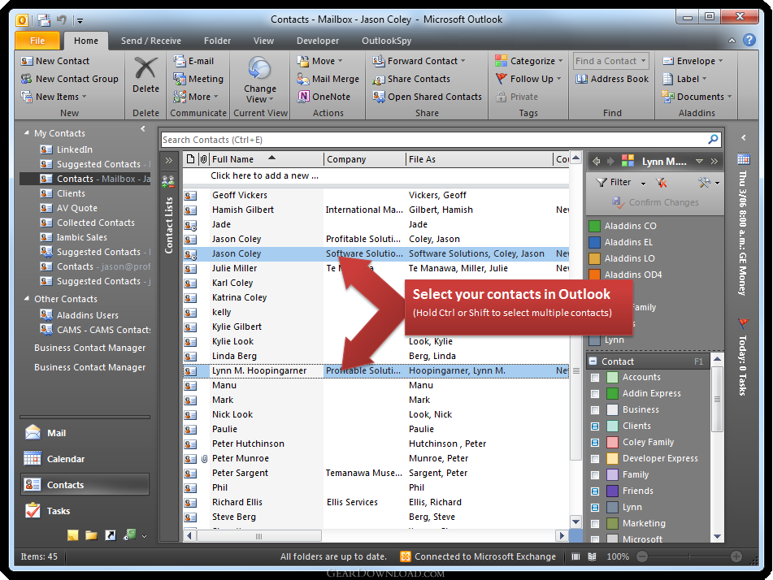This screenshot has height=580, width=773.
Task: Click the attachment column header icon
Action: tap(203, 159)
